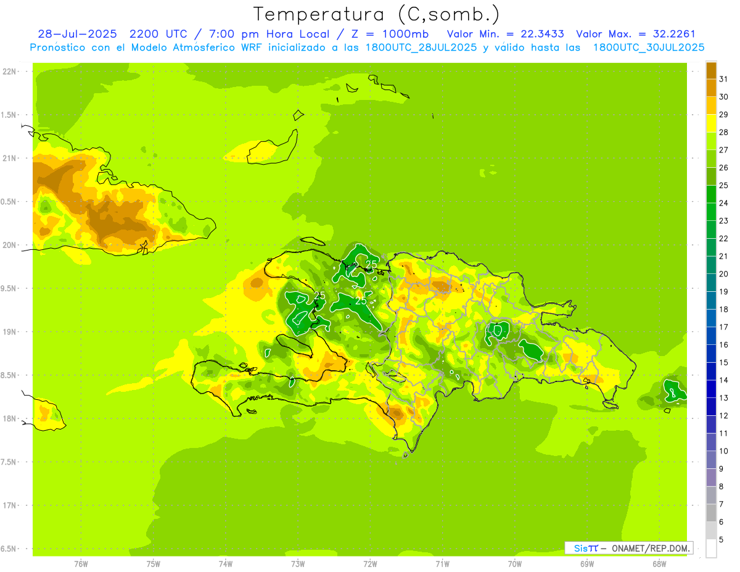Click the '22N' latitude label

[9, 72]
